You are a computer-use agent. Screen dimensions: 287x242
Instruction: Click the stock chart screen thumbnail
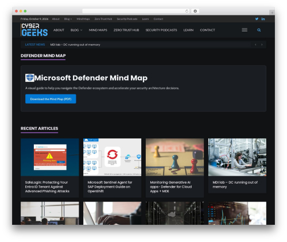coord(237,213)
